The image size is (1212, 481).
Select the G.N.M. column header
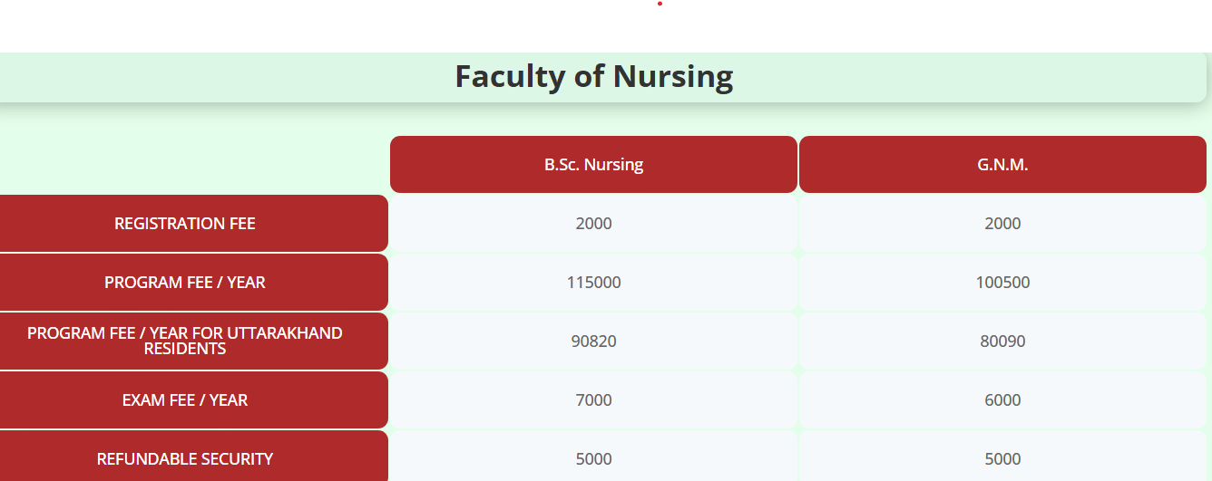(x=1002, y=165)
